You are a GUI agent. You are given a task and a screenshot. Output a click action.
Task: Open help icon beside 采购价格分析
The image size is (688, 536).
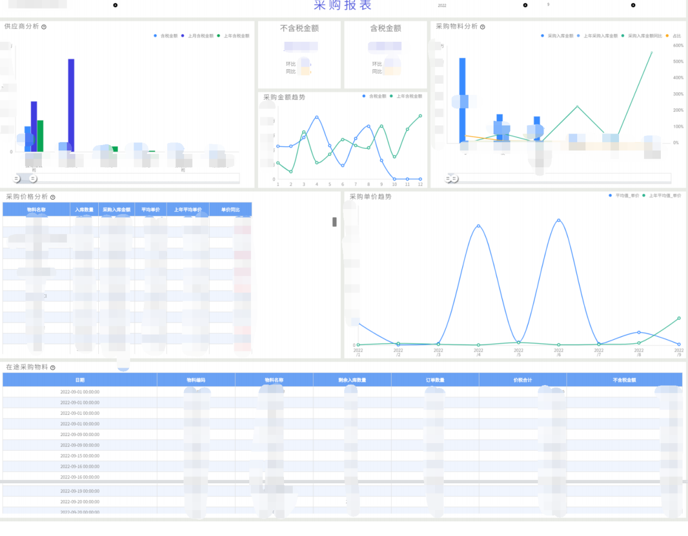coord(53,197)
